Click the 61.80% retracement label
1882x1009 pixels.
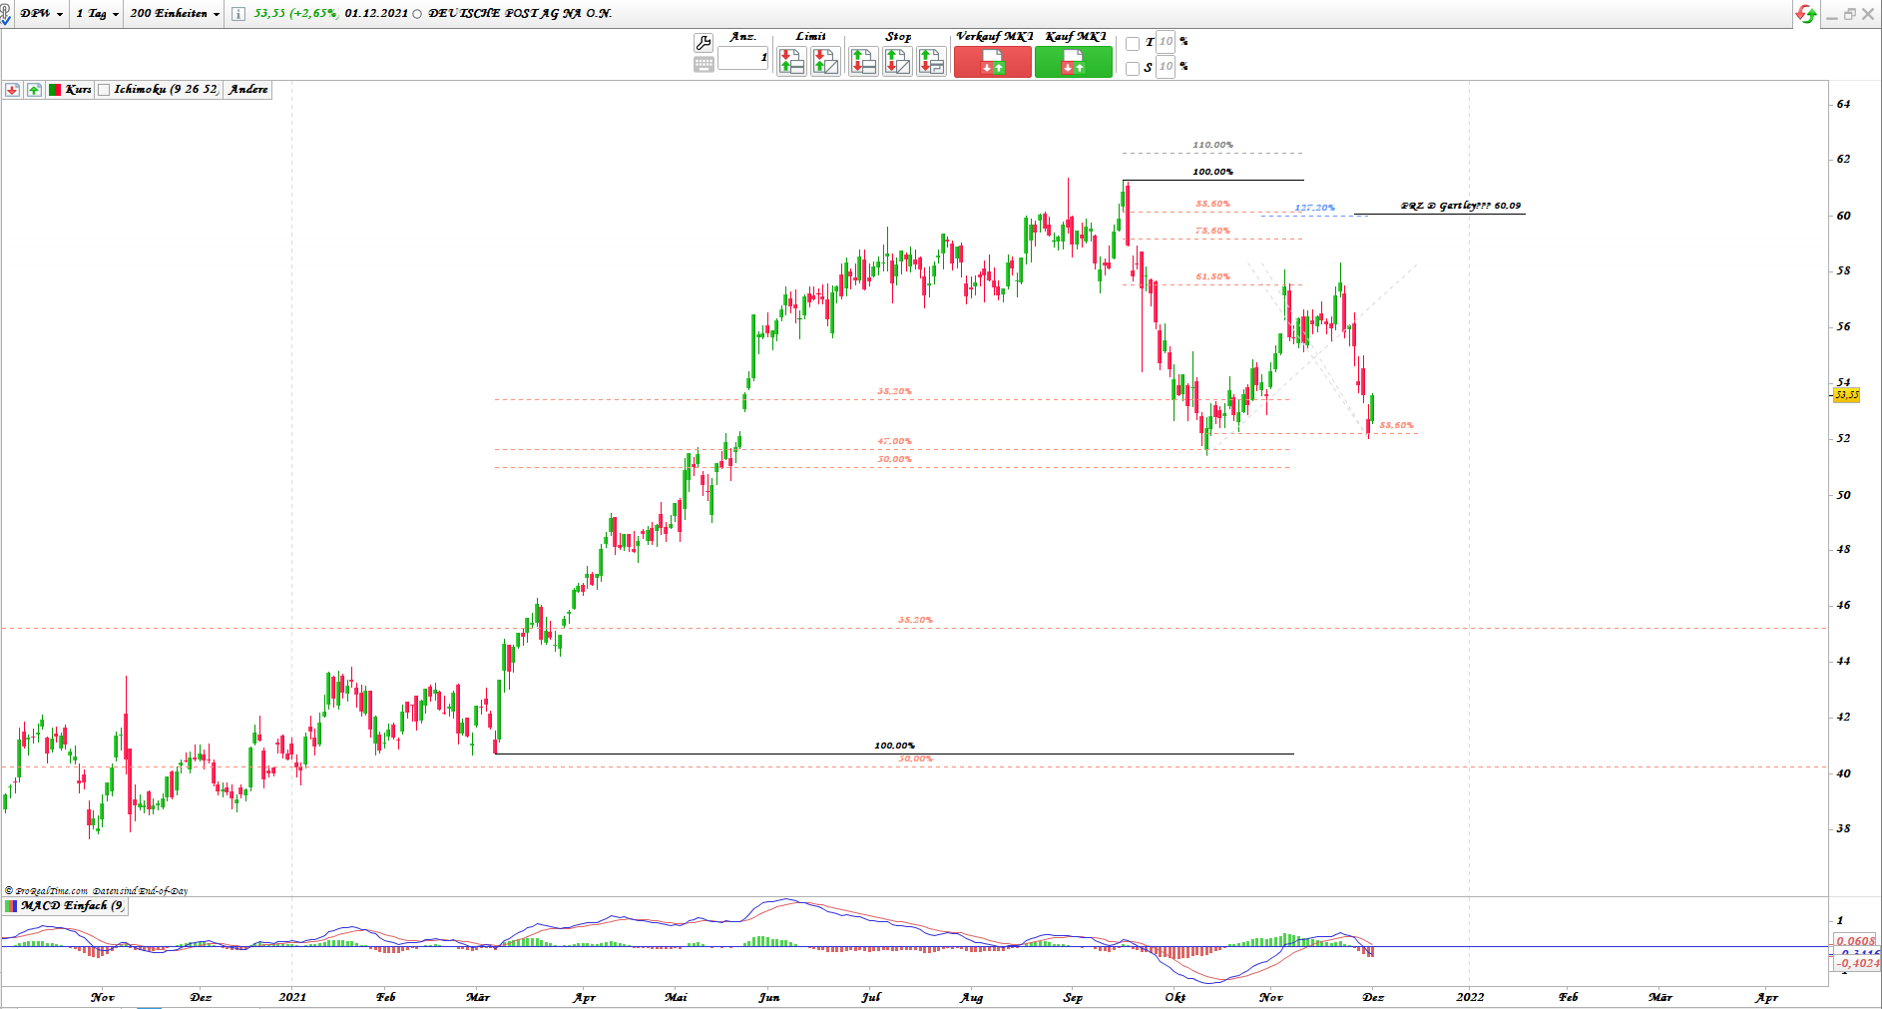coord(1212,276)
